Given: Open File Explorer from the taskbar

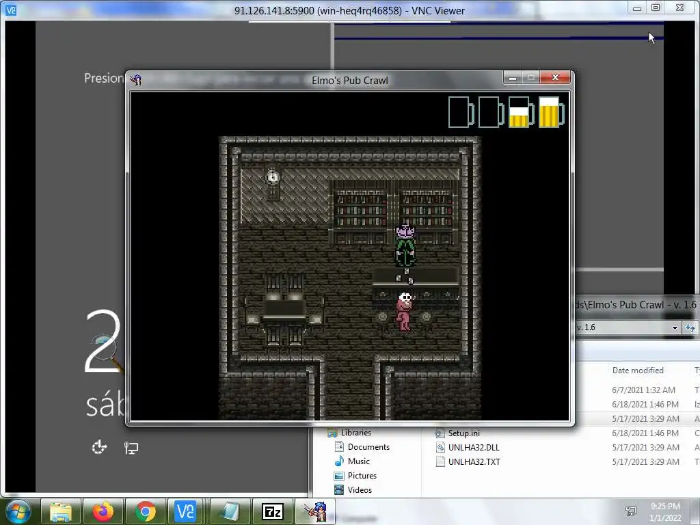Looking at the screenshot, I should 61,512.
